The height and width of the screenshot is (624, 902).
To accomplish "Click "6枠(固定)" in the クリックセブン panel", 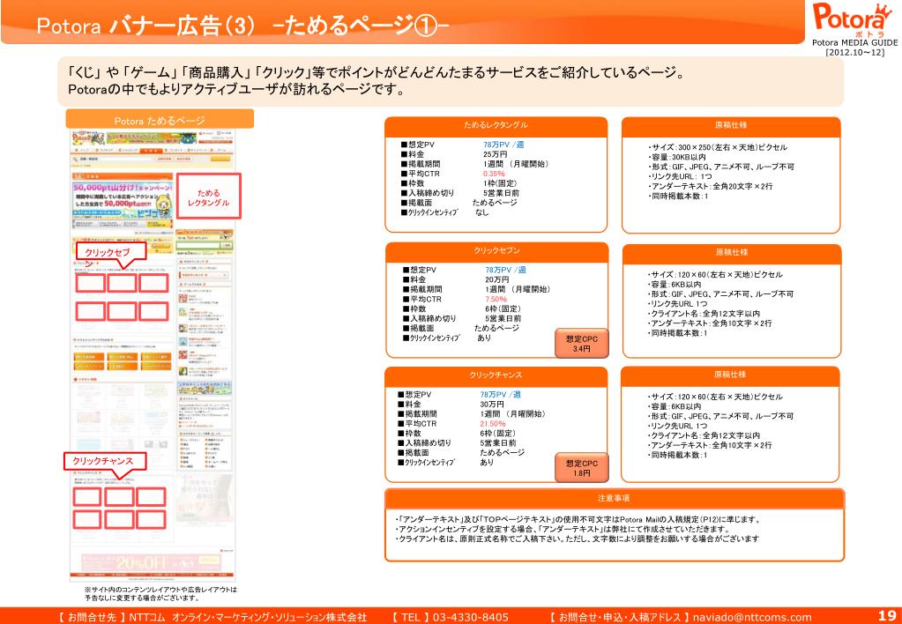I will (x=503, y=308).
